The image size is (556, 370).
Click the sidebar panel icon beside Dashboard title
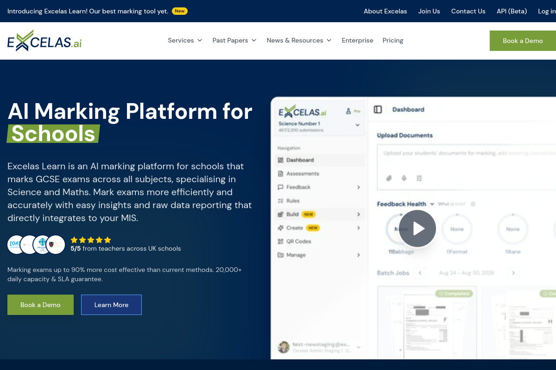378,110
